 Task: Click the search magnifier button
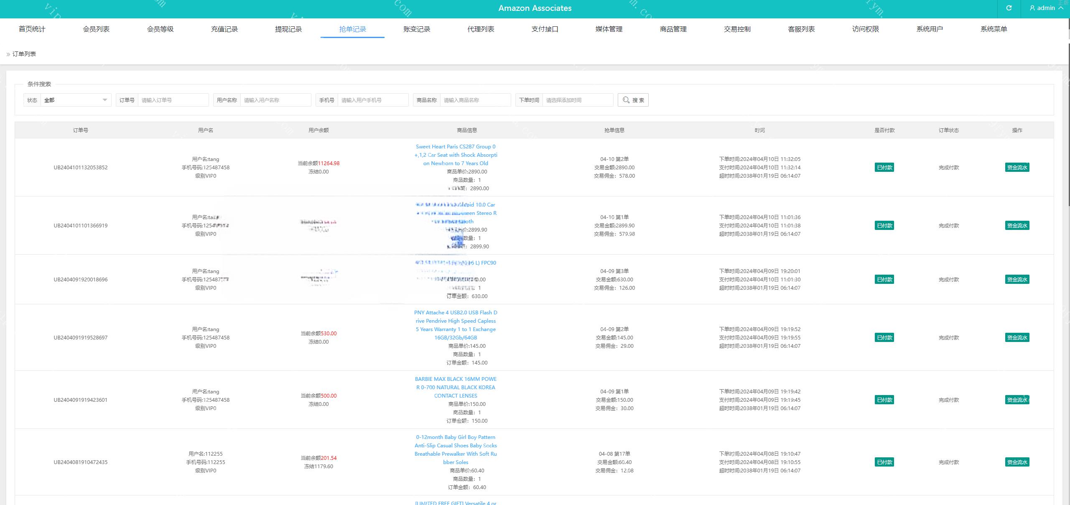pos(633,100)
